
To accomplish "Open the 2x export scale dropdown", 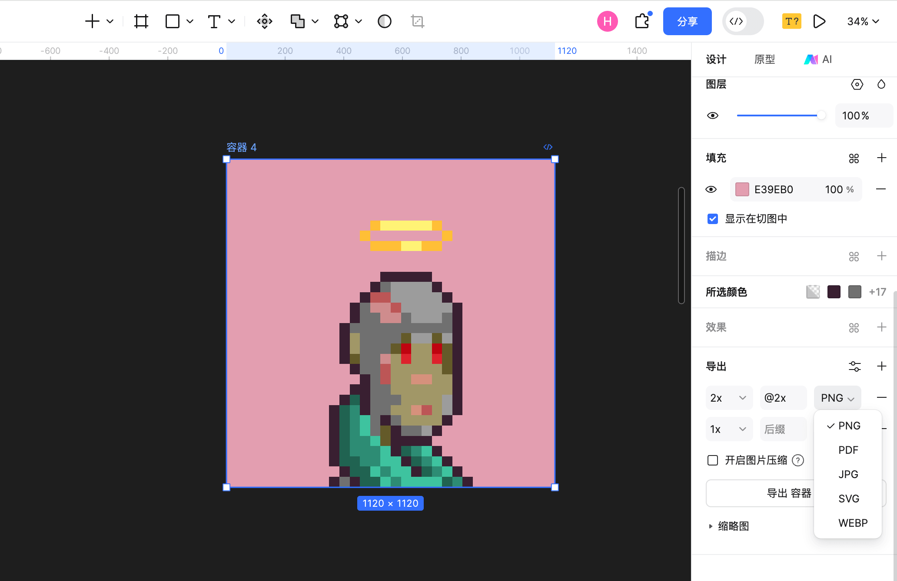I will pos(729,398).
